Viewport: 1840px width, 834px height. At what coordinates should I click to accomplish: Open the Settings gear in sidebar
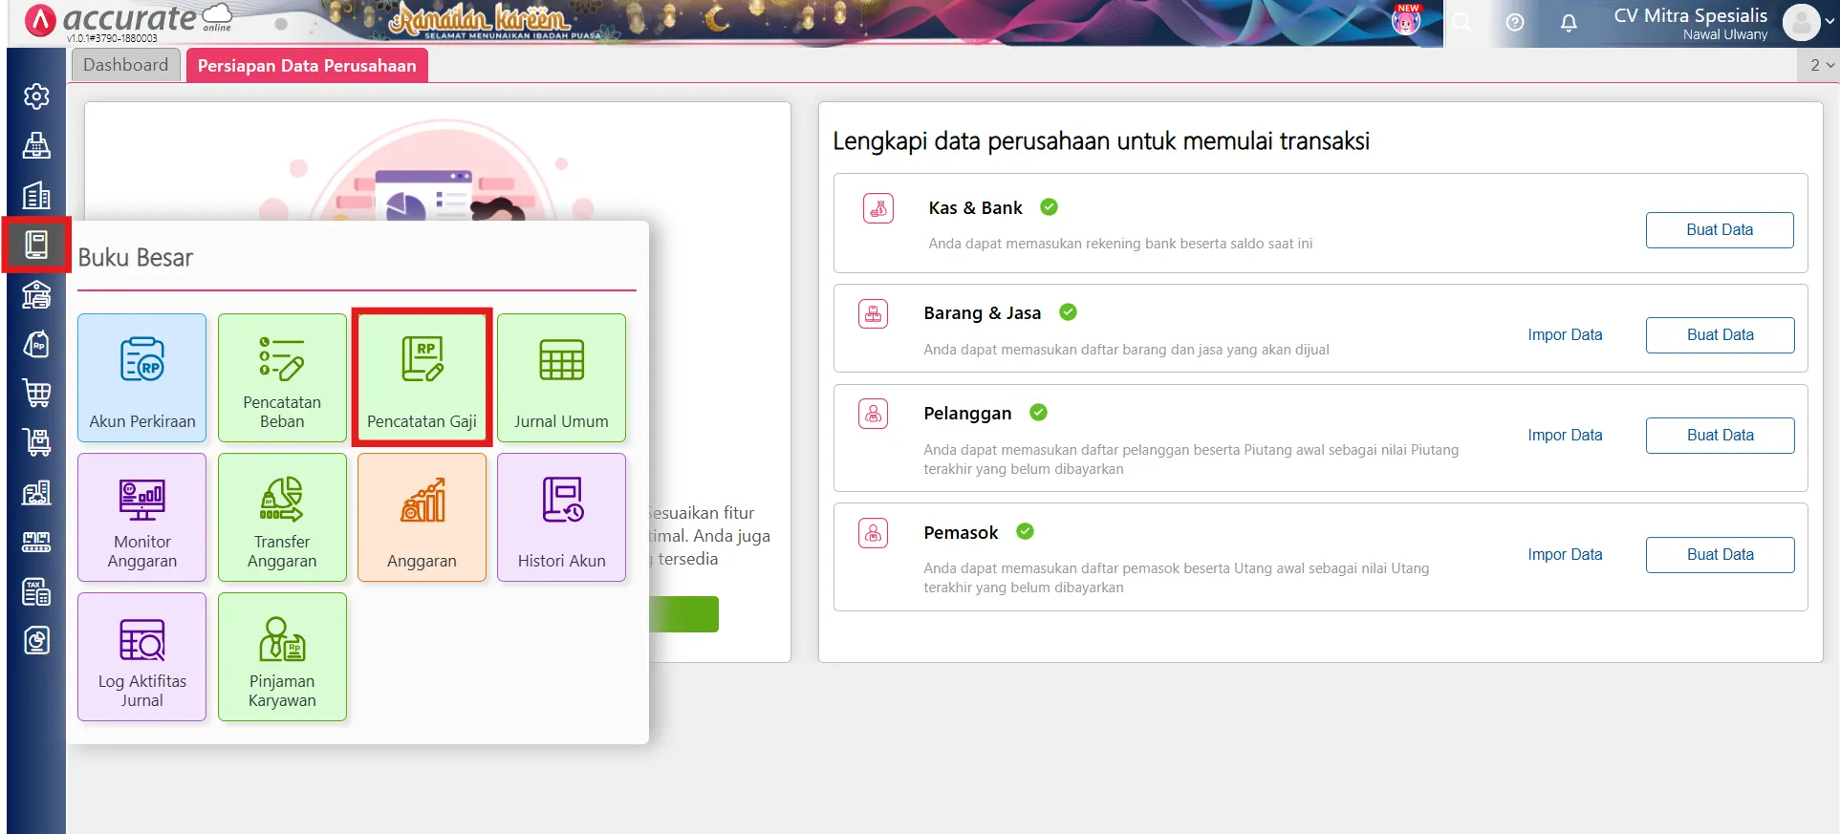(x=36, y=96)
